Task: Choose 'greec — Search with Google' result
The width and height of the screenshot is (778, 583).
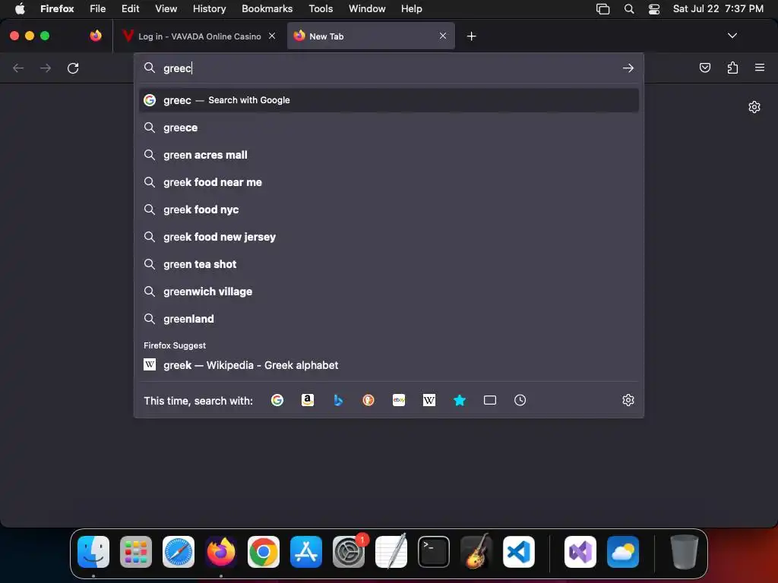Action: (x=388, y=100)
